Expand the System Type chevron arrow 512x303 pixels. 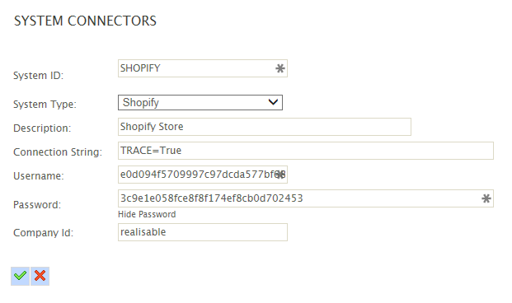click(x=273, y=102)
